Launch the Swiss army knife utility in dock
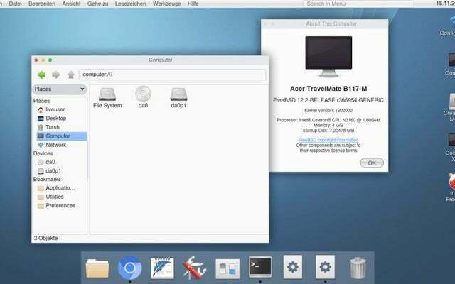The height and width of the screenshot is (284, 455). point(194,268)
